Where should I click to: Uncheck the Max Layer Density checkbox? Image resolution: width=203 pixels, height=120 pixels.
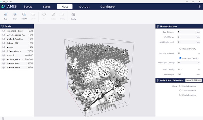click(x=180, y=58)
